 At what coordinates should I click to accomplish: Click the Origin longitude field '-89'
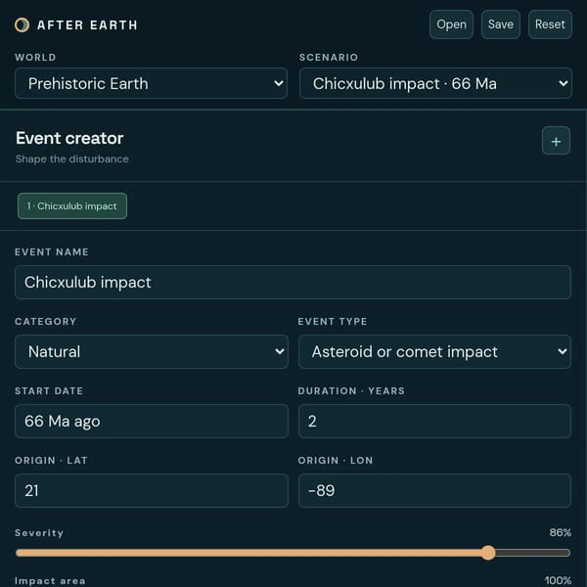434,491
